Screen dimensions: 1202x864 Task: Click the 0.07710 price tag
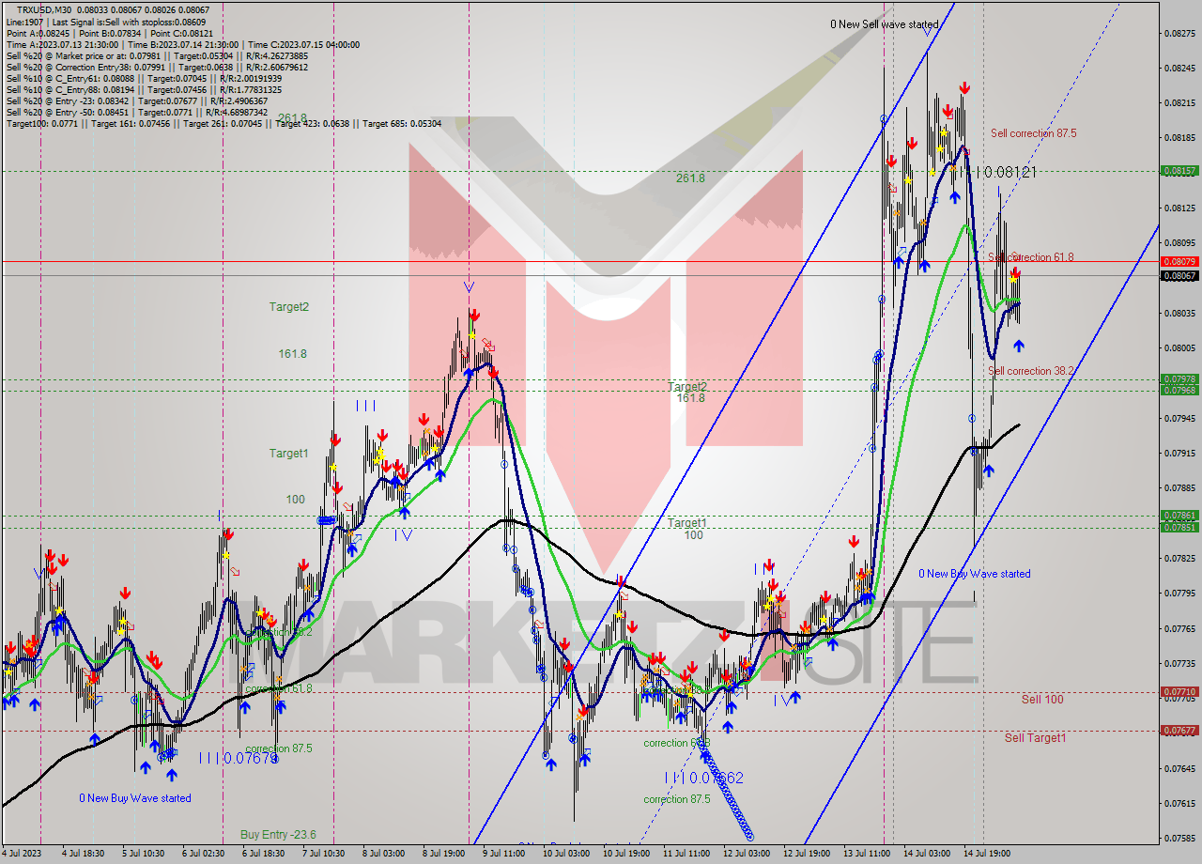click(1179, 691)
